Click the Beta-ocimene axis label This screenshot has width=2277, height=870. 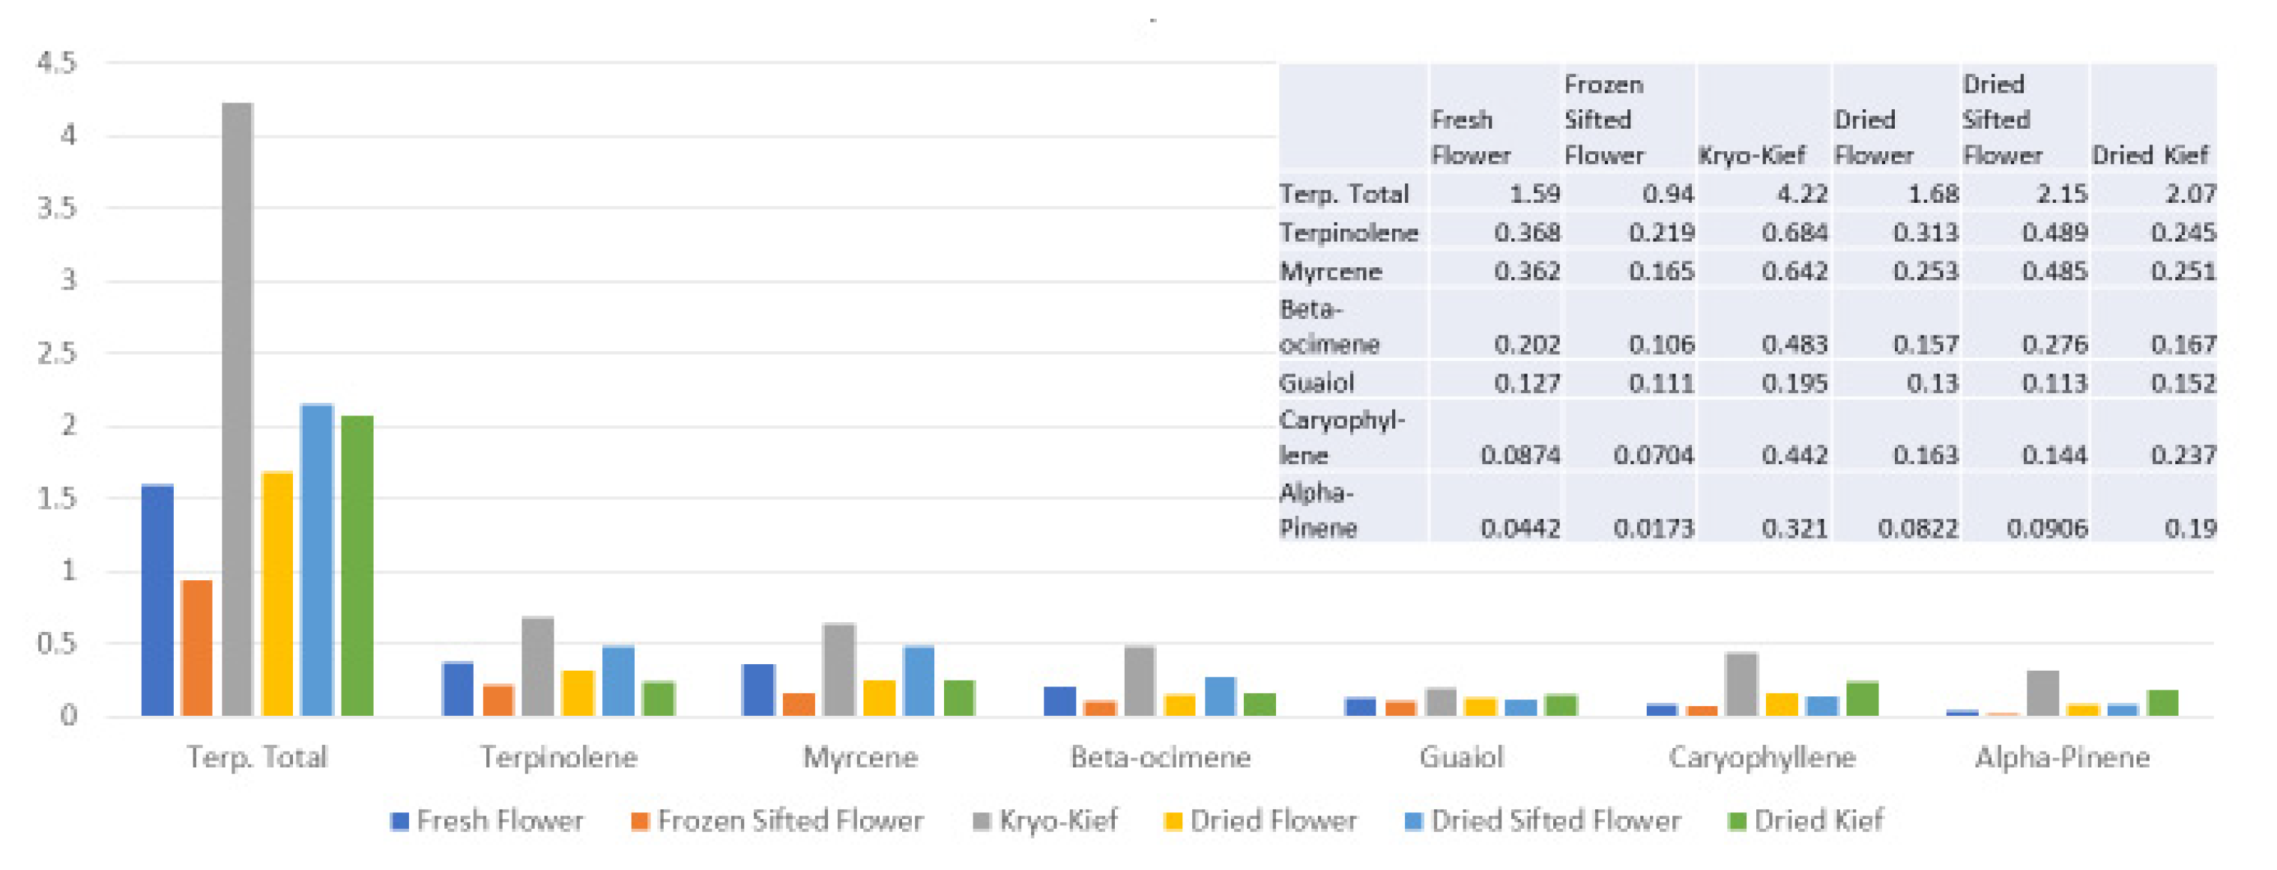(x=1161, y=757)
